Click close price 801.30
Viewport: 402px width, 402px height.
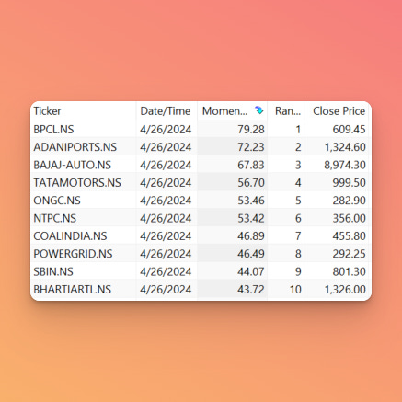coord(350,271)
